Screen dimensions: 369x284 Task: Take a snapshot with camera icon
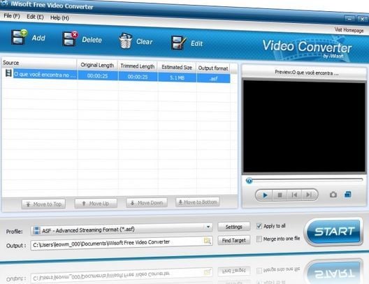tap(333, 195)
